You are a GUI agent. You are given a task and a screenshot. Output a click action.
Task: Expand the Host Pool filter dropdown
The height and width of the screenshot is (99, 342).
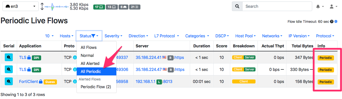pos(245,36)
